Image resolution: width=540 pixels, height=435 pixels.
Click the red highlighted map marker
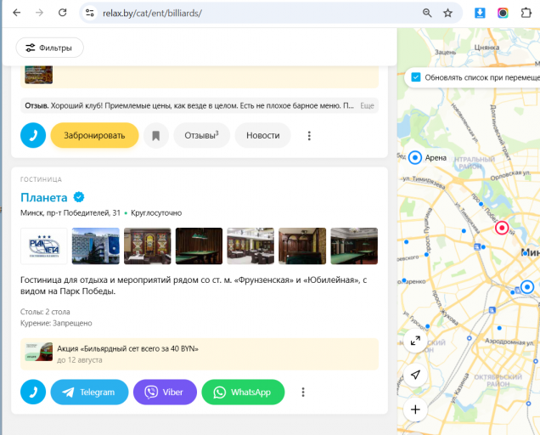click(502, 228)
